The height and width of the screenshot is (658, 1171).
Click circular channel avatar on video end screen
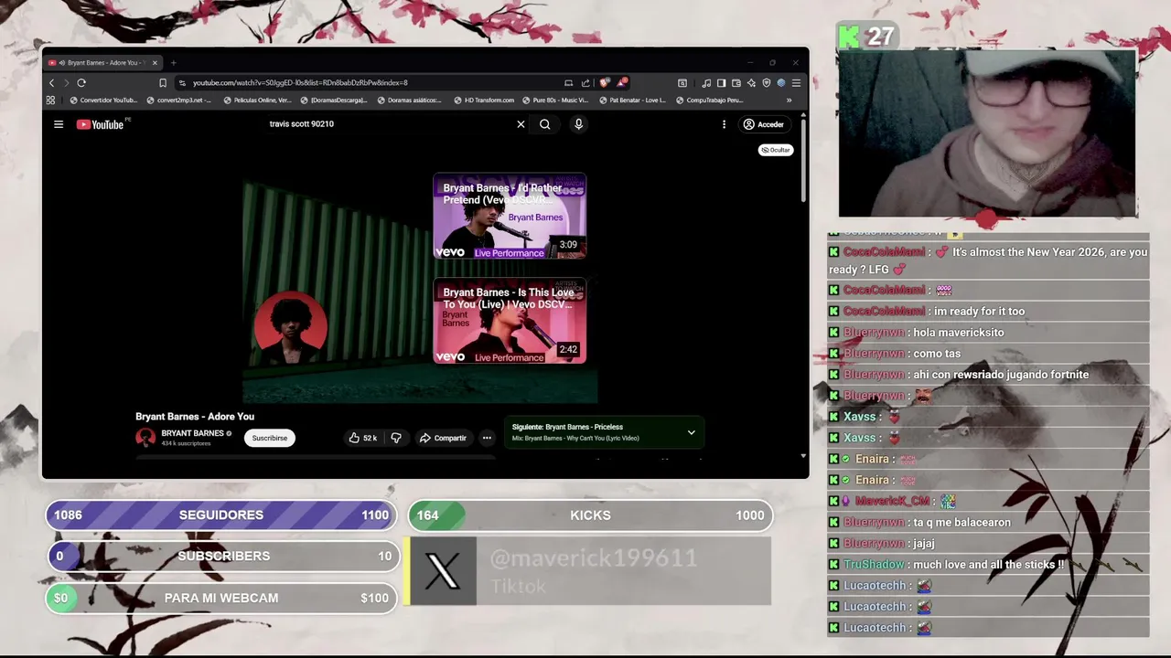tap(291, 327)
